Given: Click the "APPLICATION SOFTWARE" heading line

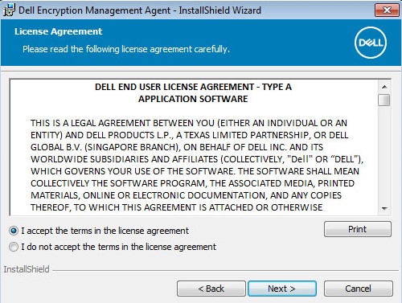Looking at the screenshot, I should (x=193, y=99).
